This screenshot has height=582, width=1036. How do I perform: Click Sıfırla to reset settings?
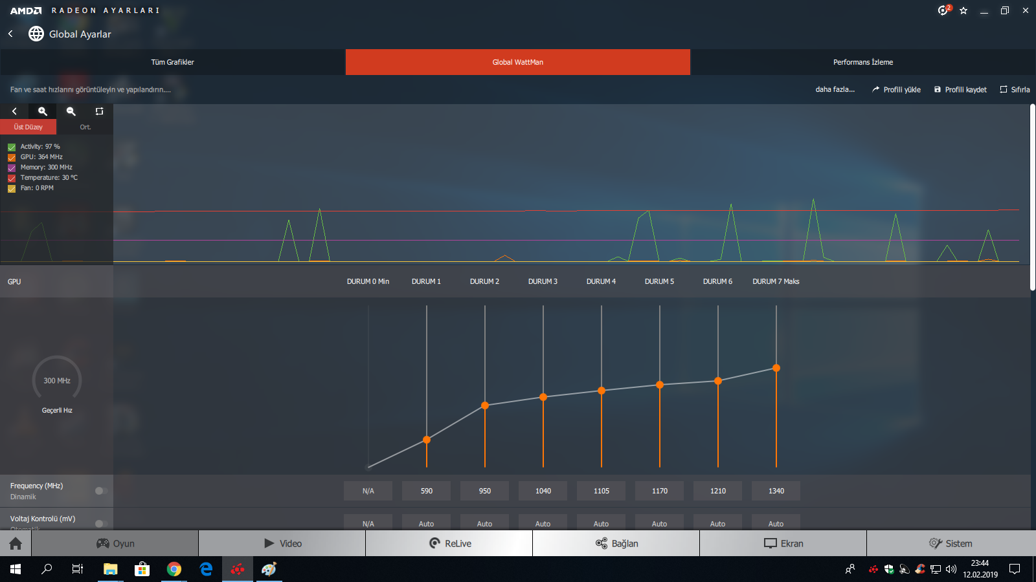pos(1015,89)
